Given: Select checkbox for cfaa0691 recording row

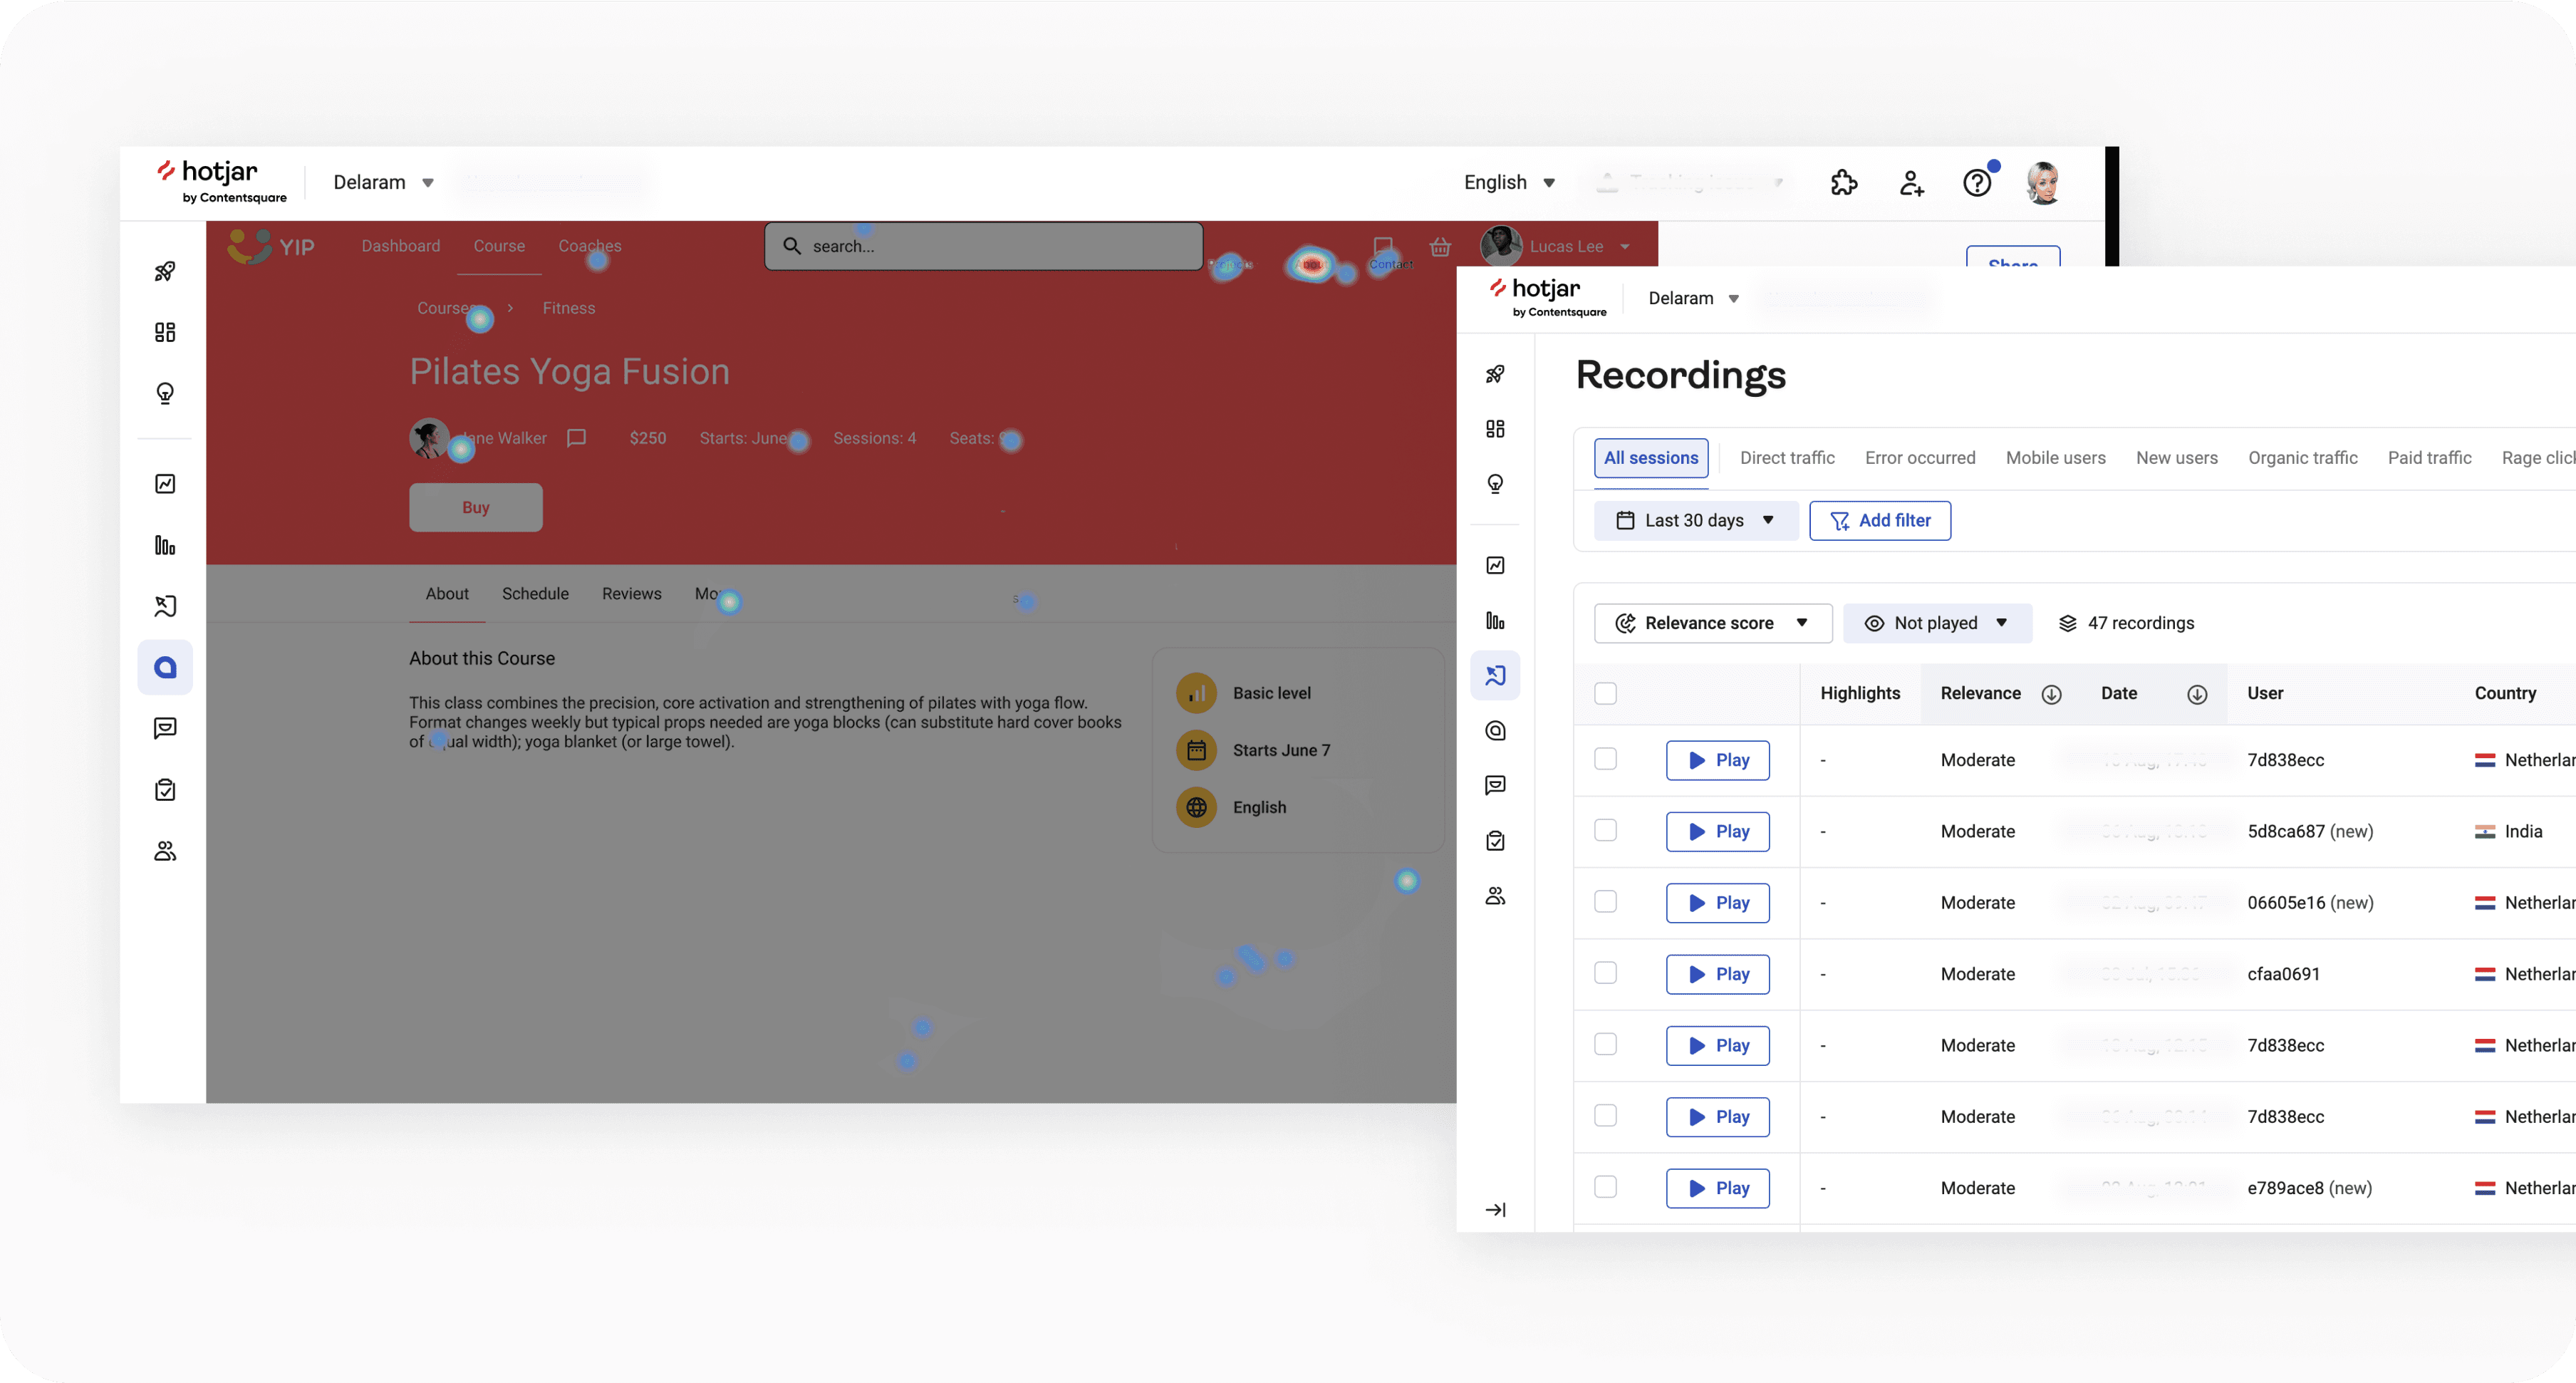Looking at the screenshot, I should [1605, 973].
